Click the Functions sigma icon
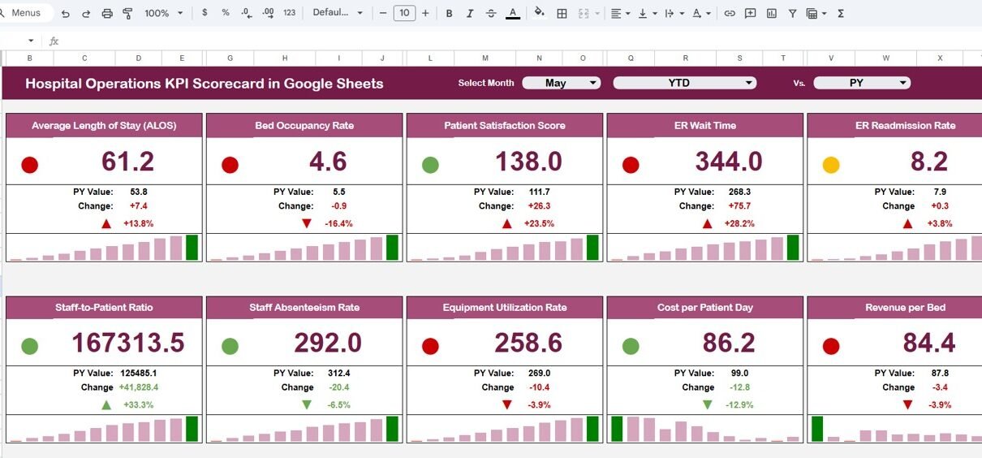This screenshot has height=458, width=982. tap(840, 13)
